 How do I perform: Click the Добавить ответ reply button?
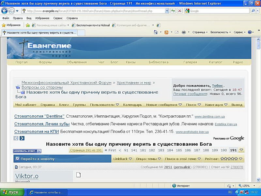click(27, 151)
